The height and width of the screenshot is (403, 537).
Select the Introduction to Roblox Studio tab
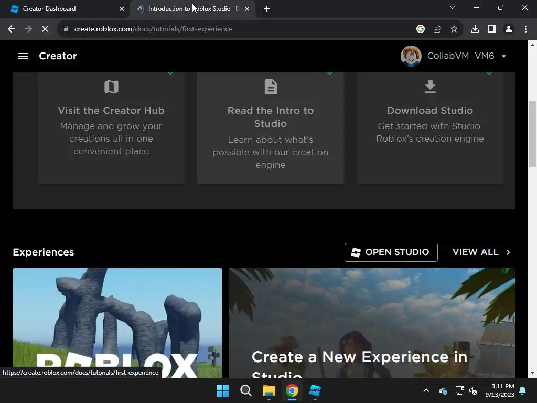(x=194, y=9)
